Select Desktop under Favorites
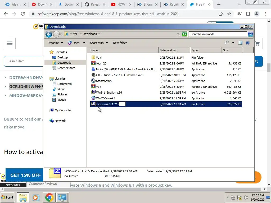Image resolution: width=271 pixels, height=203 pixels. coord(62,57)
